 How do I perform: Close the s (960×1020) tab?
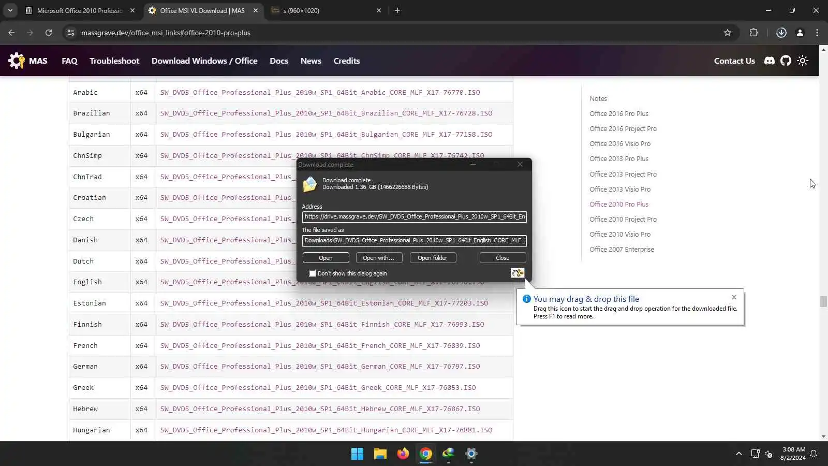click(x=379, y=10)
